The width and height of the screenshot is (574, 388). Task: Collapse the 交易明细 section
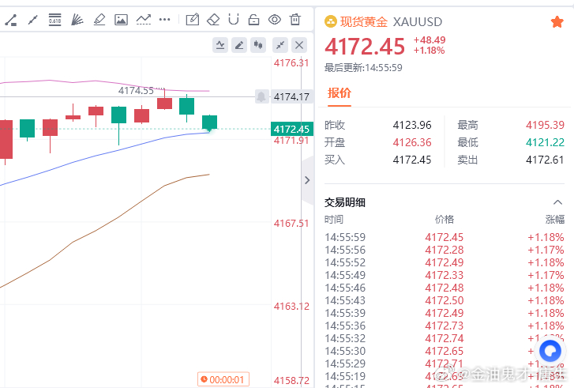click(557, 202)
